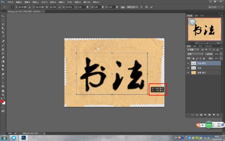Filter layers by shape layers
225x141 pixels.
214,50
